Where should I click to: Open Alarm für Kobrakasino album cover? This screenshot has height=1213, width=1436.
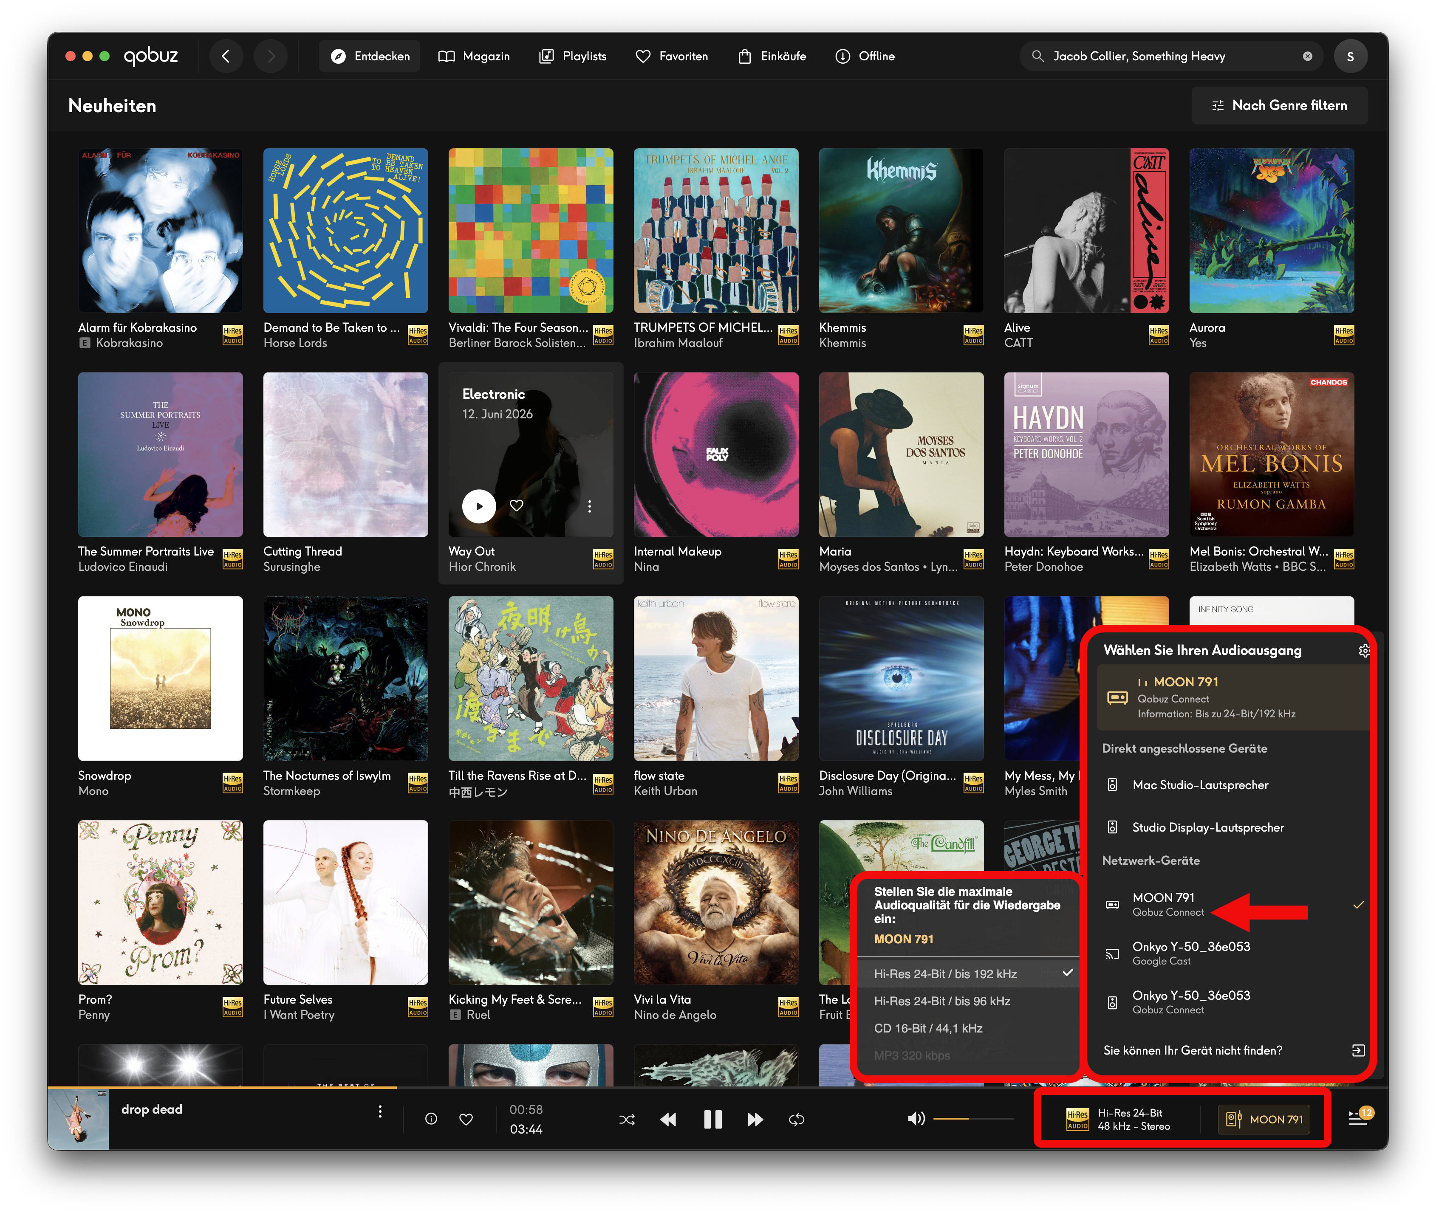tap(160, 230)
